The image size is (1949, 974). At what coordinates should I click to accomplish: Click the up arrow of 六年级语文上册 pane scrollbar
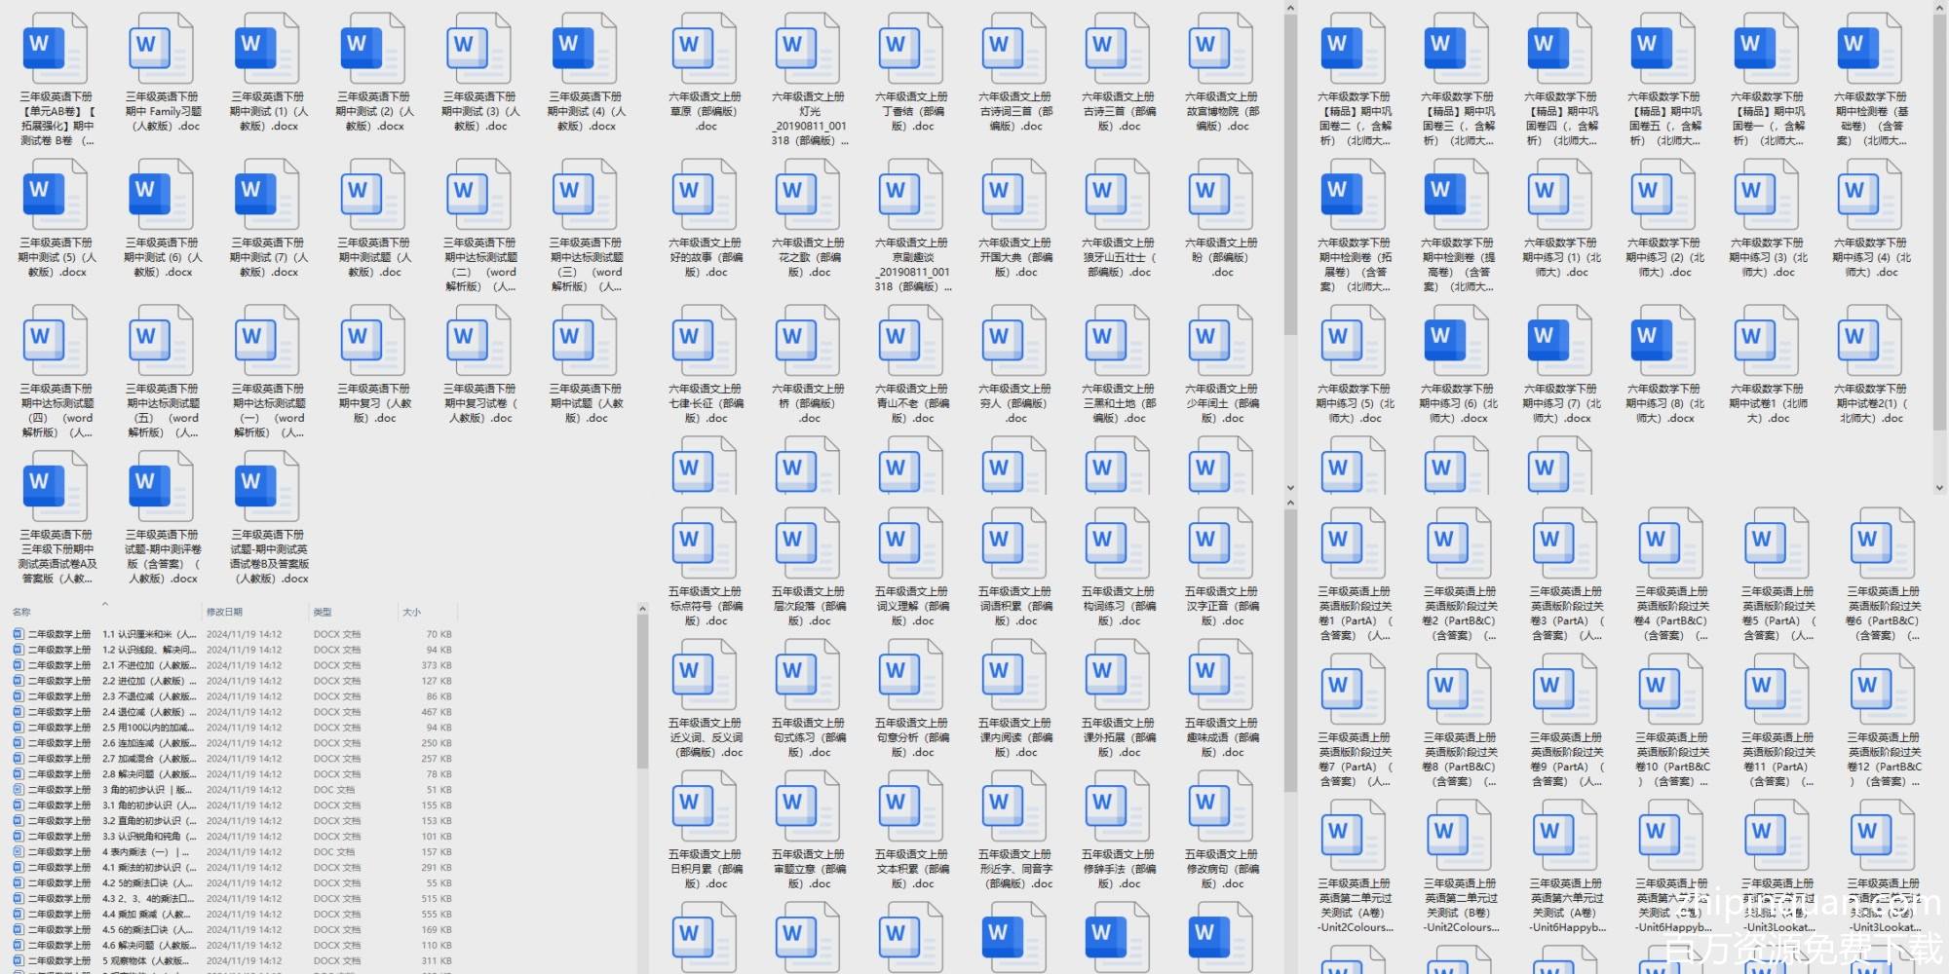[x=1290, y=9]
